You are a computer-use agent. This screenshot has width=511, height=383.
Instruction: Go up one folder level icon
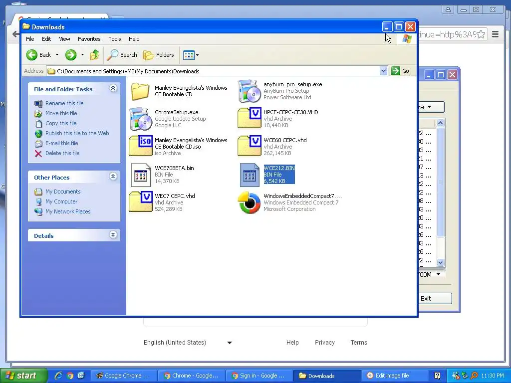click(x=95, y=55)
